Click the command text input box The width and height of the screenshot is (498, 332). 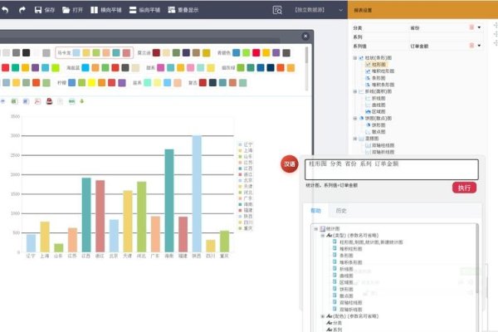click(x=392, y=169)
